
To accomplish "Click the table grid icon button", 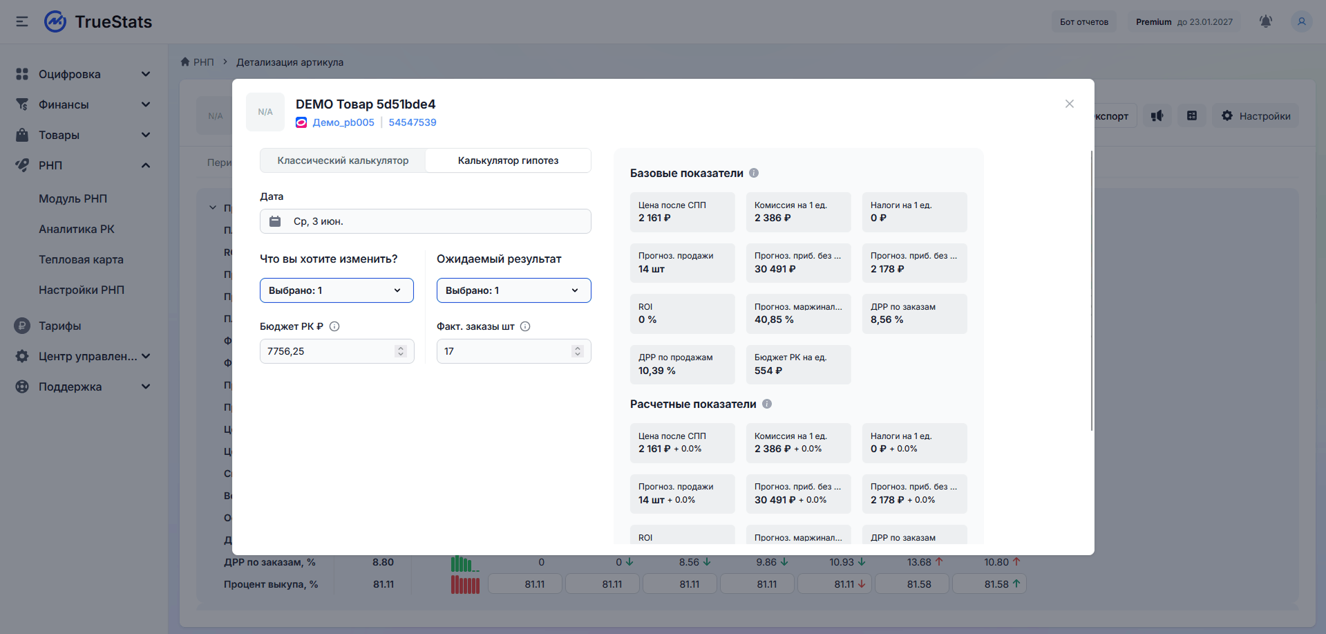I will [x=1192, y=115].
